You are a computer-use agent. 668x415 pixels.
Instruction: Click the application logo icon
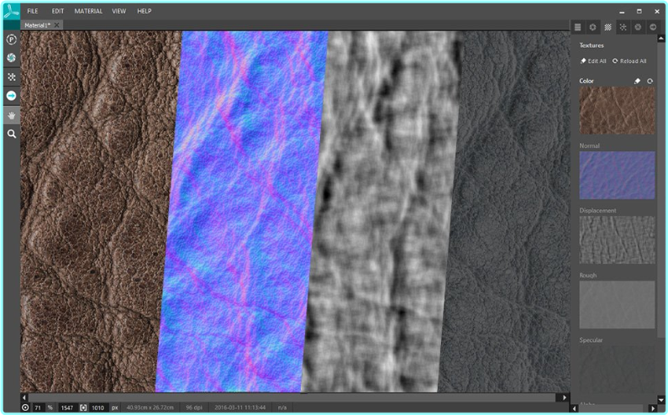tap(11, 11)
